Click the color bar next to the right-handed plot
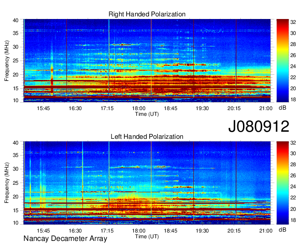The image size is (301, 244). pos(282,61)
